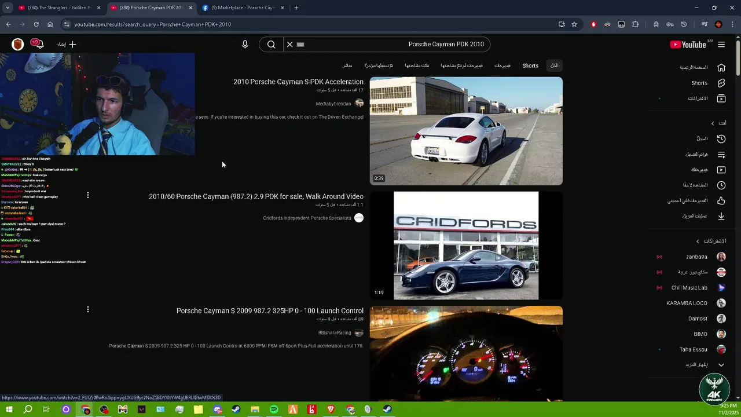This screenshot has width=741, height=417.
Task: Open sticky notes icon in taskbar
Action: coord(199,409)
